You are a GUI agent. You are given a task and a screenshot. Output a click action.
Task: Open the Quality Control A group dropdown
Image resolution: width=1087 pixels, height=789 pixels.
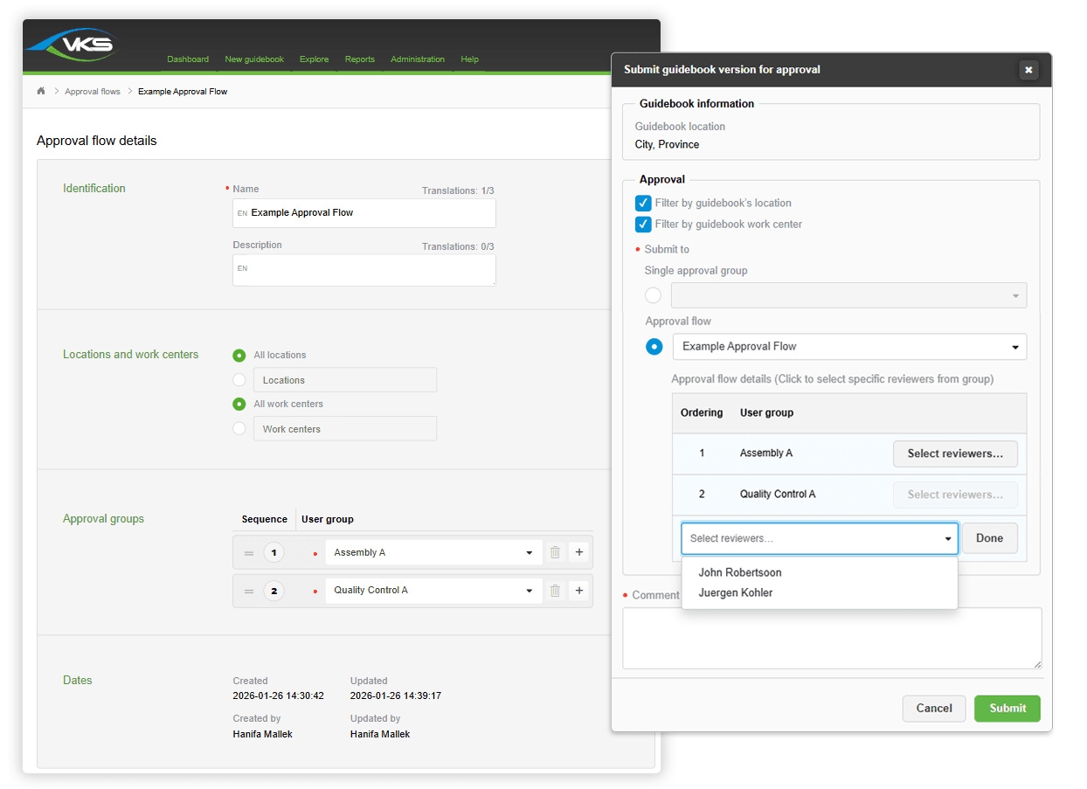click(x=433, y=591)
